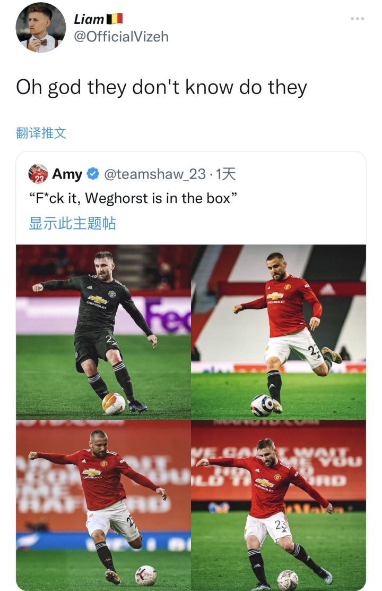382x591 pixels.
Task: Open the top-right photo with red kit
Action: (x=279, y=332)
